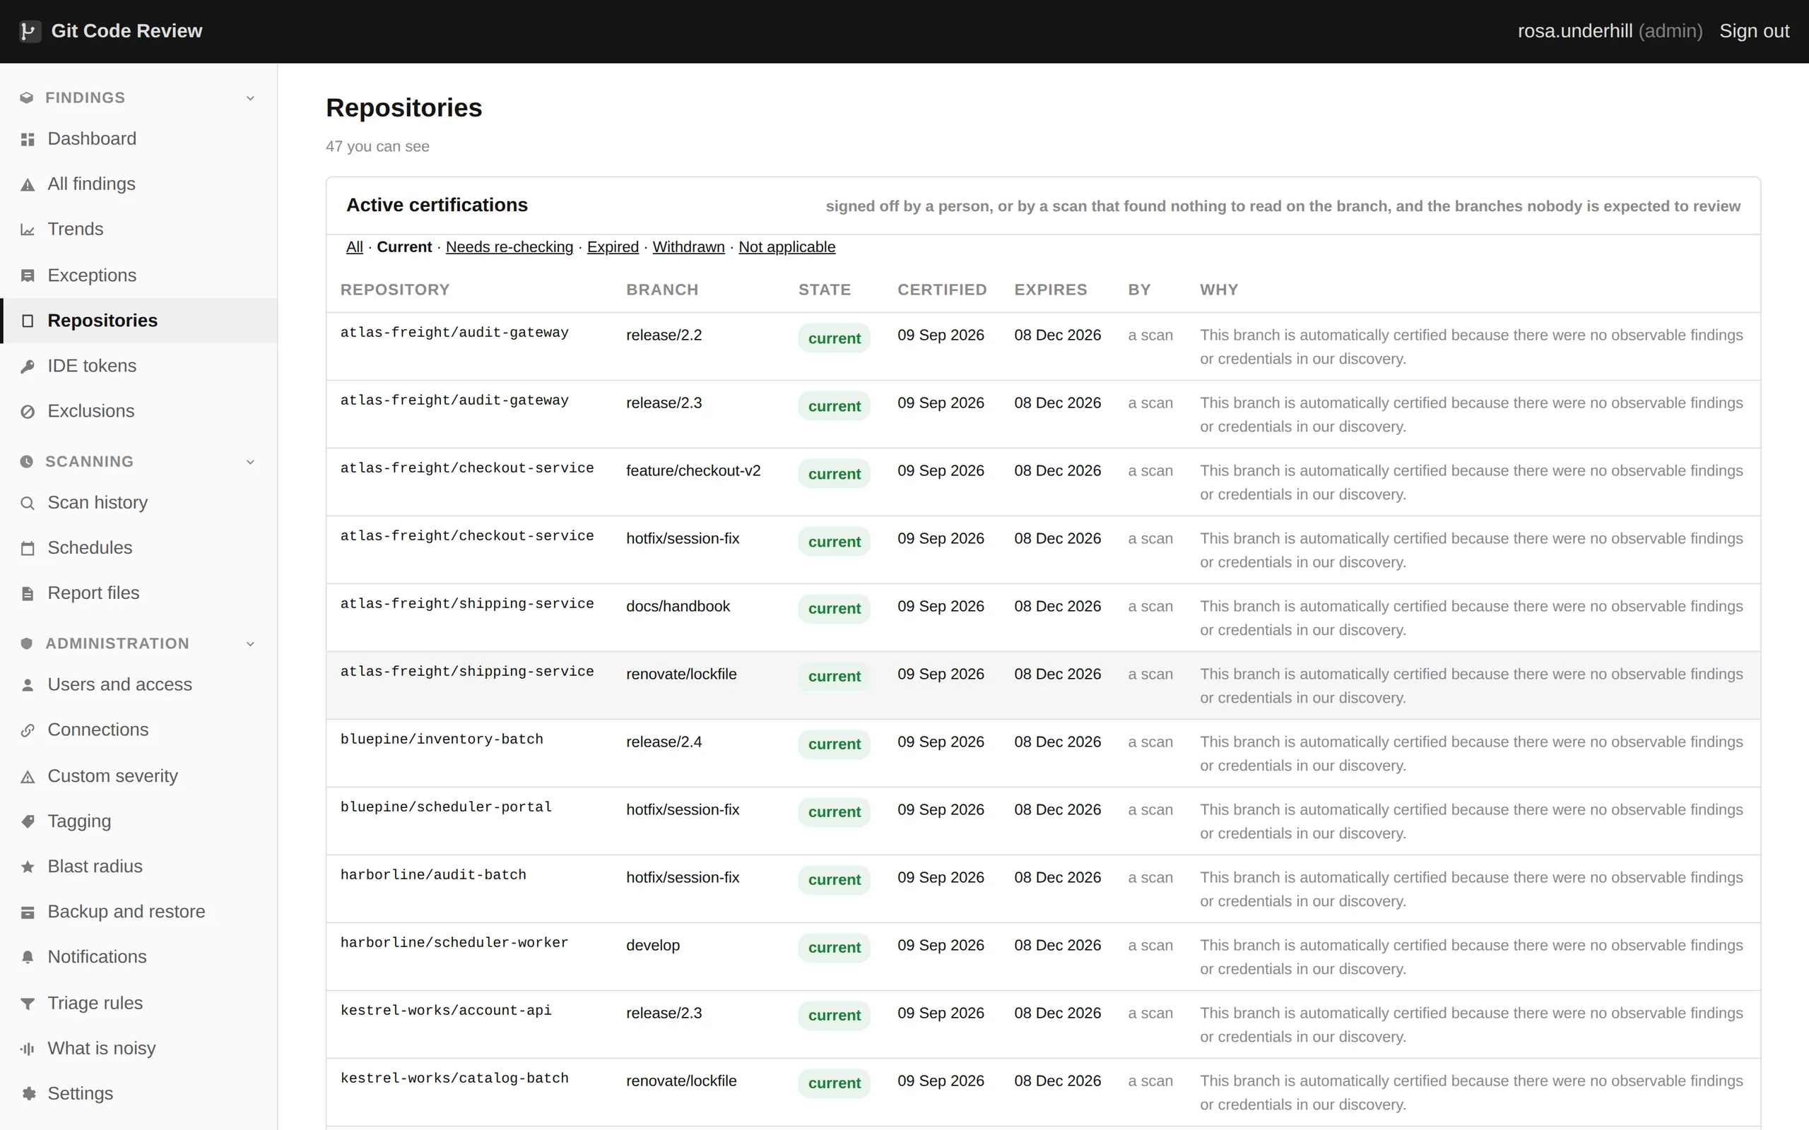Image resolution: width=1809 pixels, height=1130 pixels.
Task: Collapse the Scanning section chevron
Action: 250,462
